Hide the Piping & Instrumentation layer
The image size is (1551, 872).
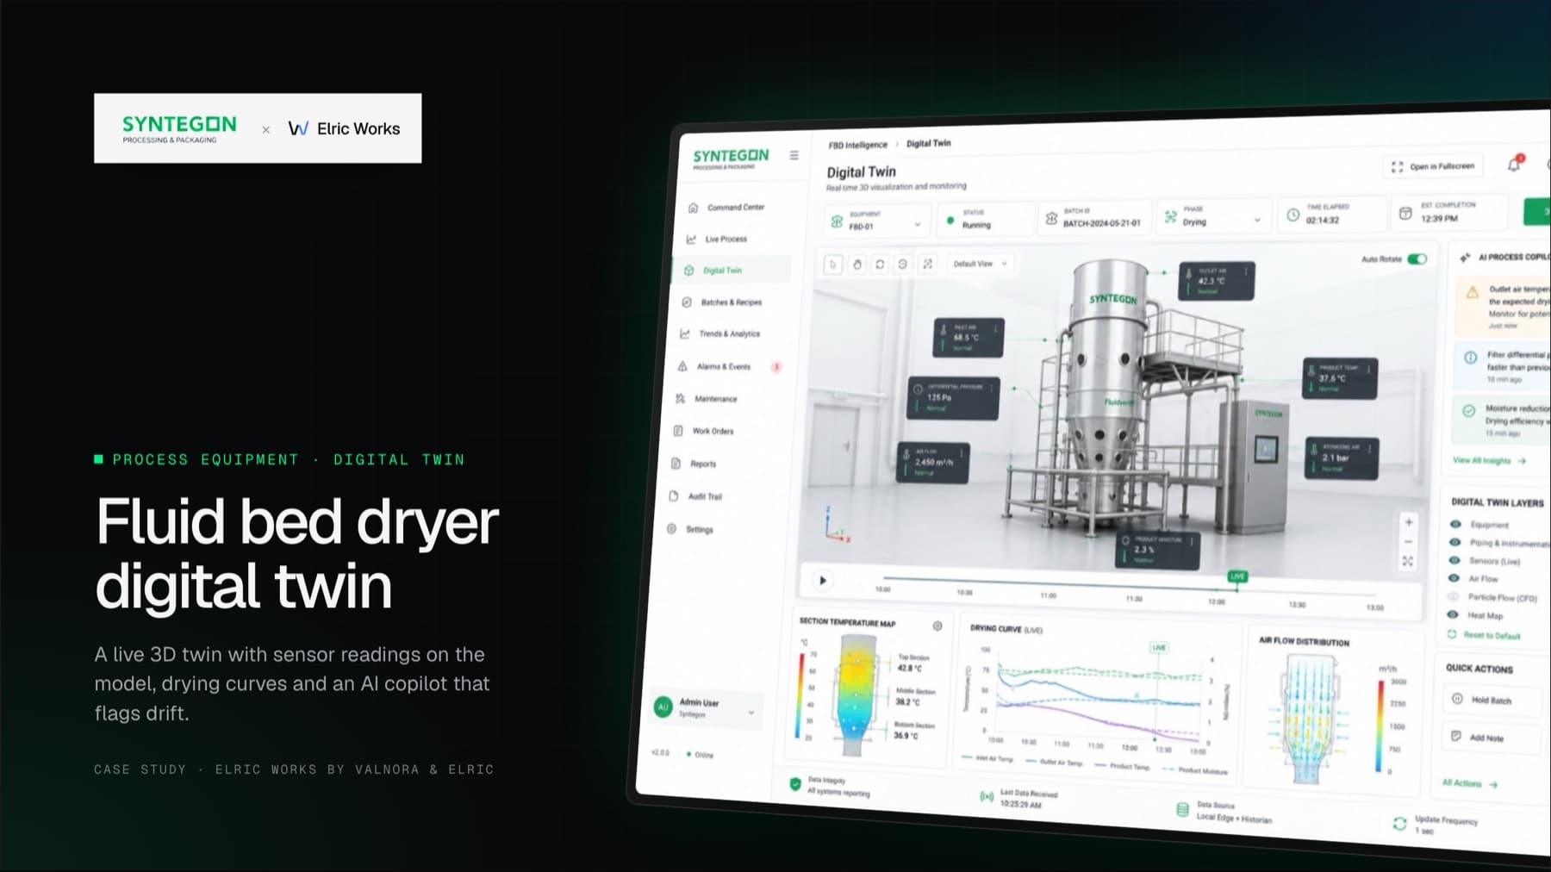coord(1455,542)
